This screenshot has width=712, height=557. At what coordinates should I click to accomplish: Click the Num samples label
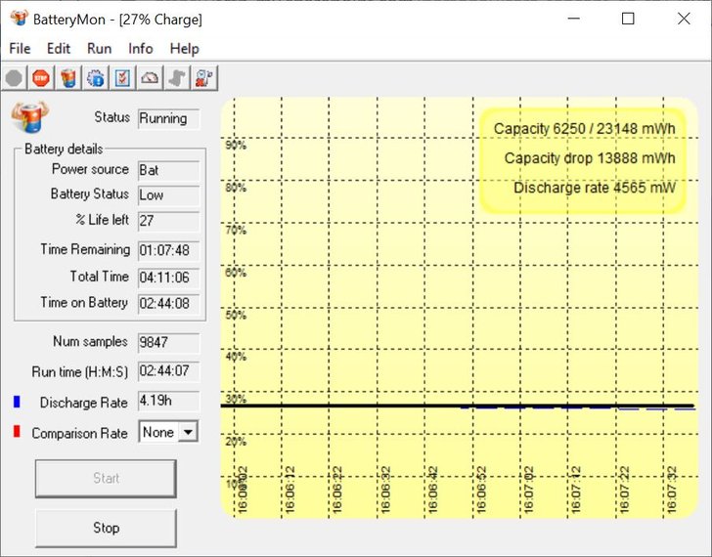click(x=90, y=341)
